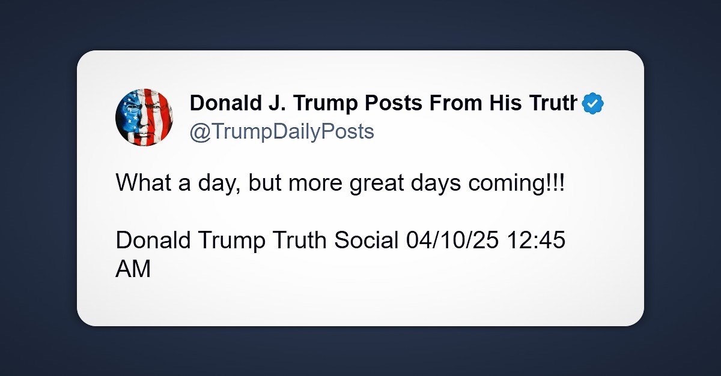Click the date 04/10/25 in the post
The image size is (721, 376).
pyautogui.click(x=455, y=240)
